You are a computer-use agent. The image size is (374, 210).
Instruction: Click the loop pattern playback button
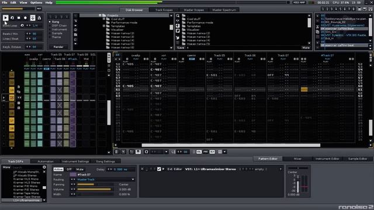tap(12, 17)
